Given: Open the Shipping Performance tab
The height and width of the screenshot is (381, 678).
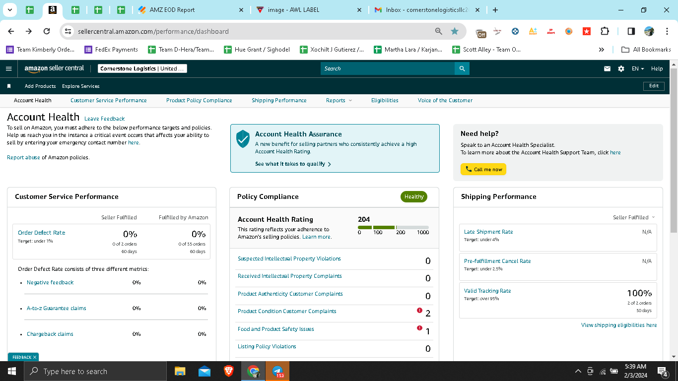Looking at the screenshot, I should 279,100.
